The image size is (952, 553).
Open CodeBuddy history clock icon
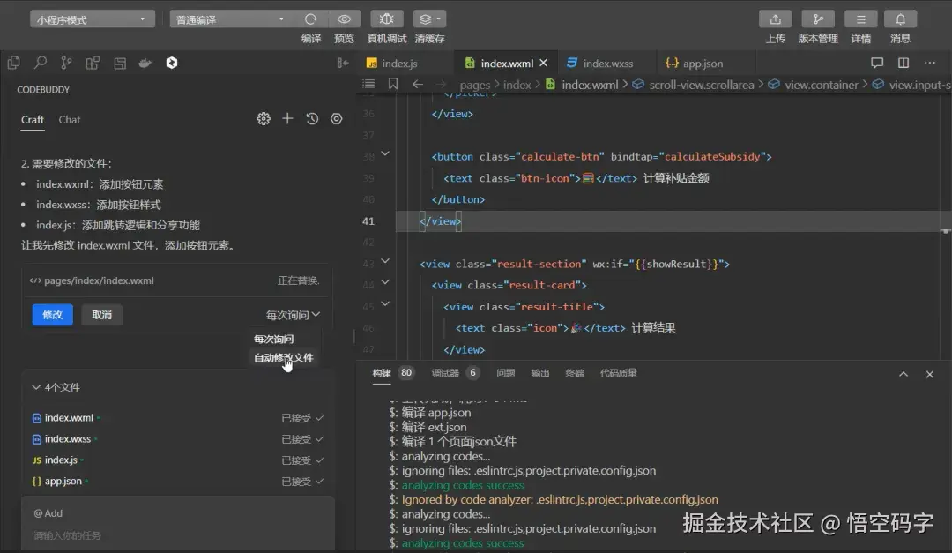pyautogui.click(x=312, y=118)
